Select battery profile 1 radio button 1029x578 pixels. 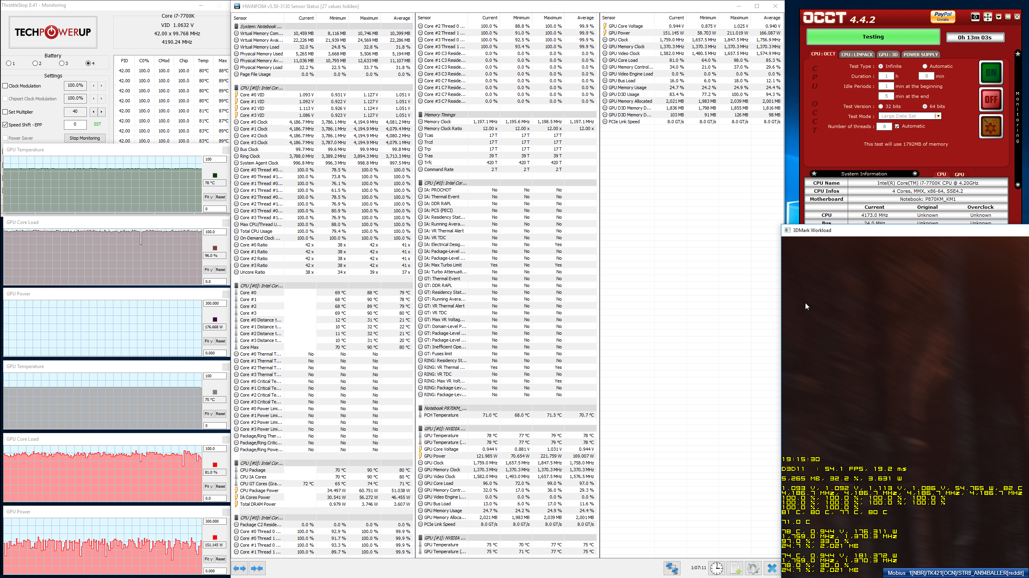[9, 63]
